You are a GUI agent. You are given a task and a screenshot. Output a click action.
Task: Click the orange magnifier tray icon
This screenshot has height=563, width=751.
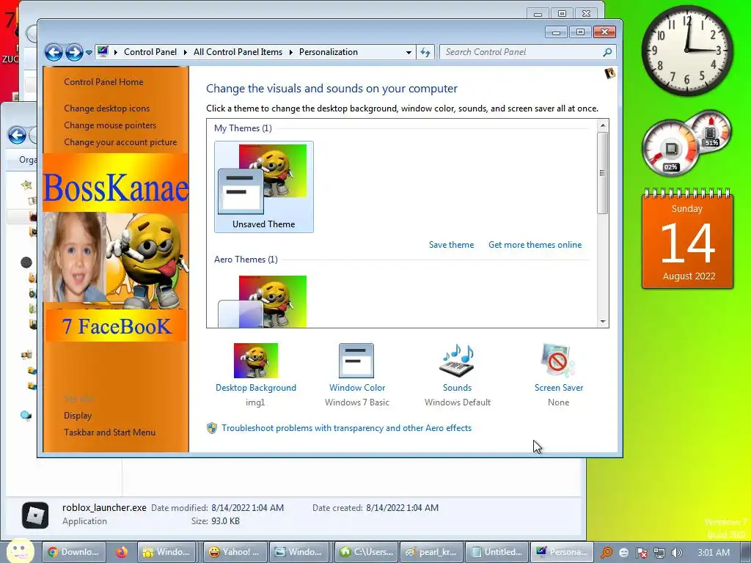point(606,553)
